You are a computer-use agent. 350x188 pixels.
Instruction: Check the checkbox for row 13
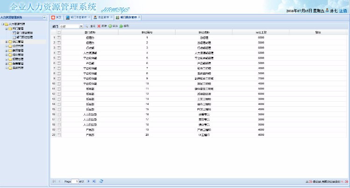click(59, 99)
